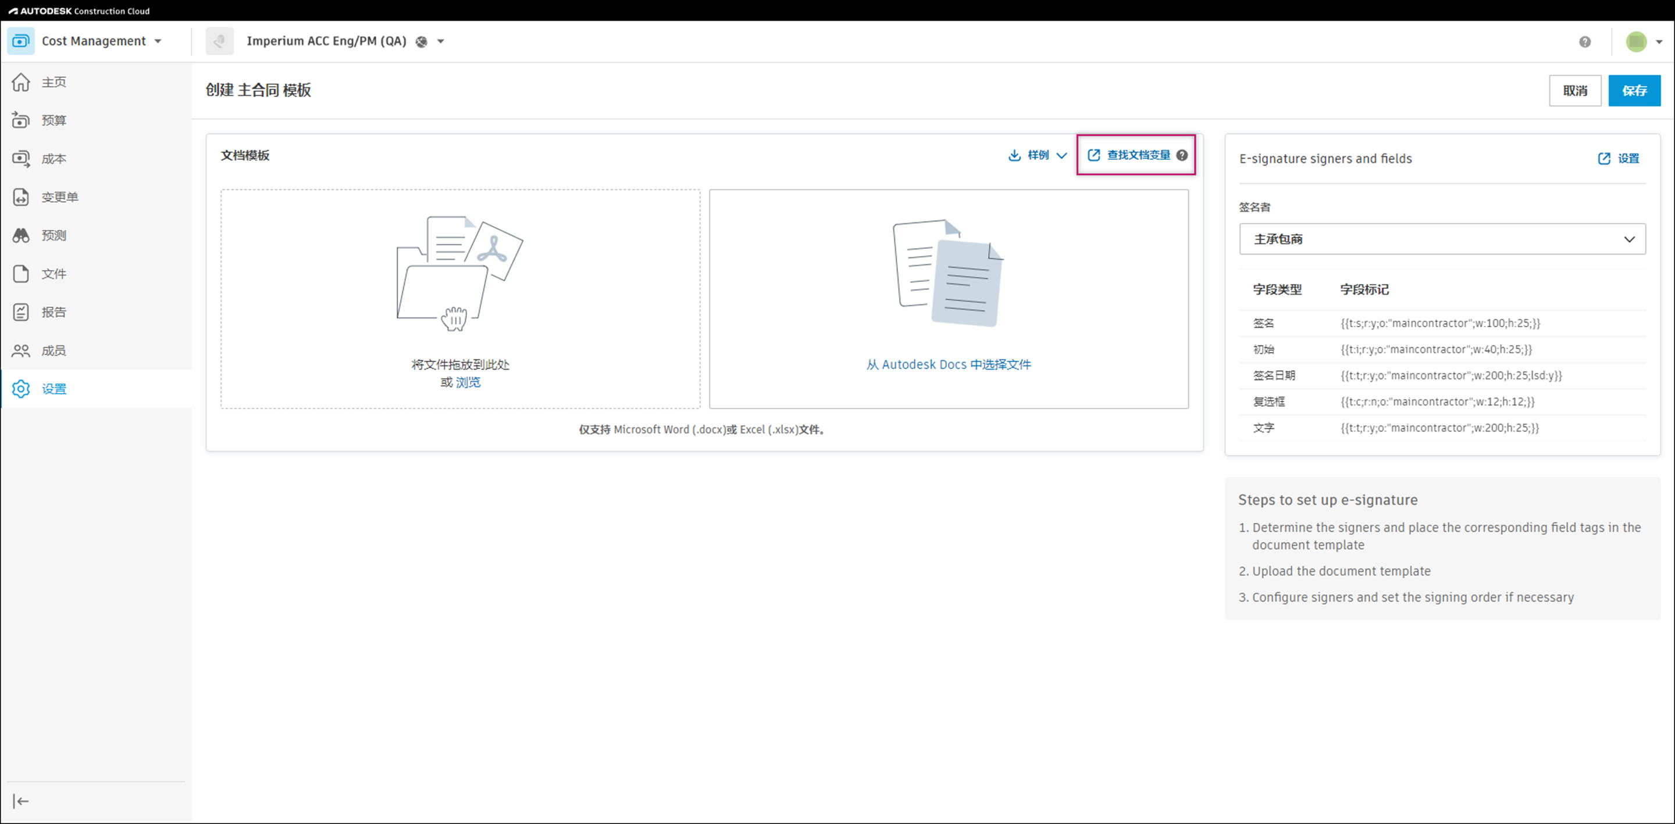Click the help question mark icon
Image resolution: width=1675 pixels, height=824 pixels.
(1585, 42)
